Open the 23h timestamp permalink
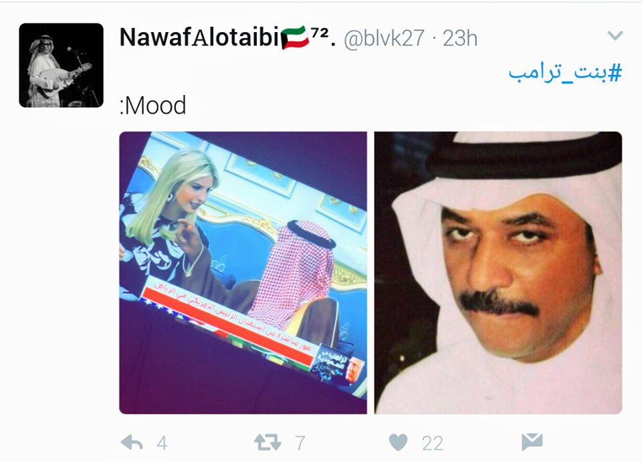642x462 pixels. click(460, 39)
